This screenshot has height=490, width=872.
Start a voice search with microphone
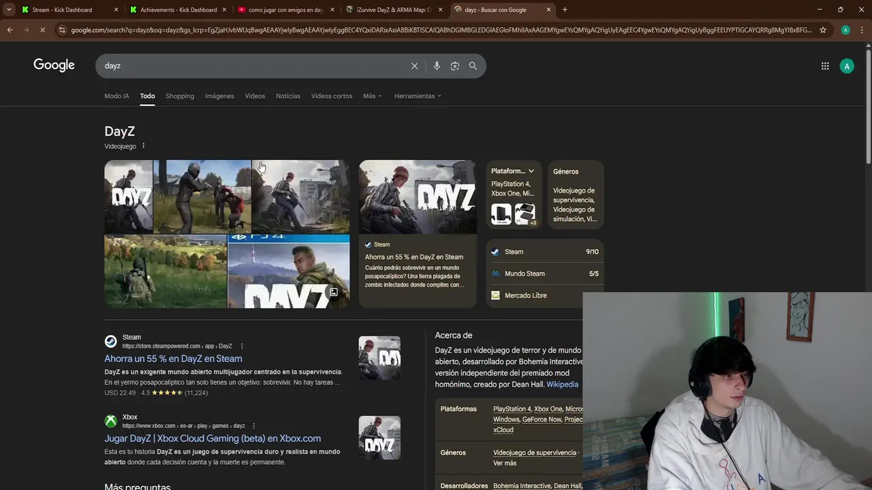click(437, 66)
